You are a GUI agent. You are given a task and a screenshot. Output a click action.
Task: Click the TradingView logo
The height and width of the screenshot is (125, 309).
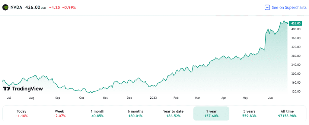(x=23, y=88)
